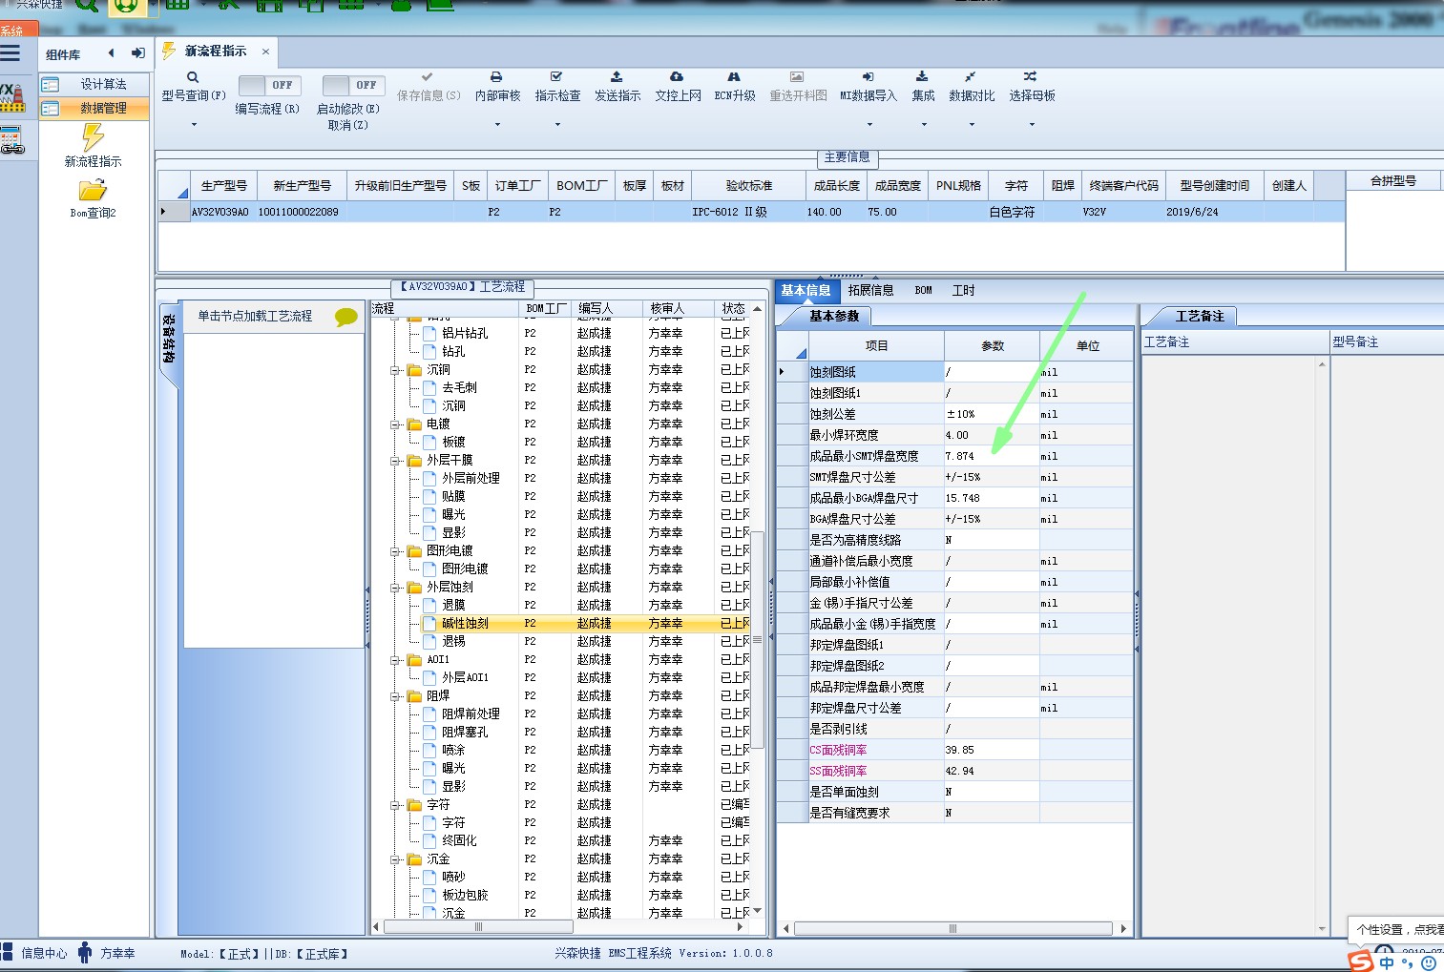
Task: Click the 信息中心 status bar link
Action: (x=44, y=953)
